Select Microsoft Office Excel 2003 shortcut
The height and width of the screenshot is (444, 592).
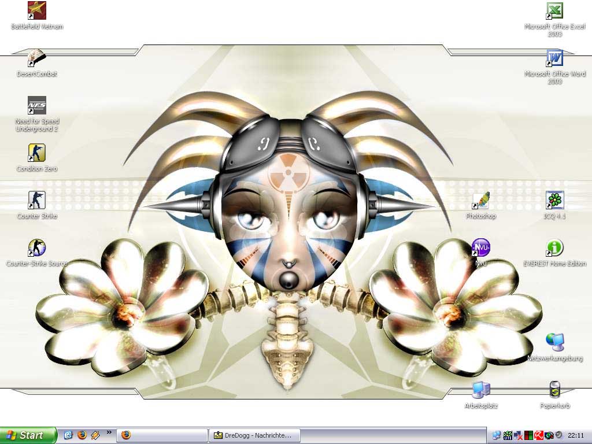click(554, 19)
